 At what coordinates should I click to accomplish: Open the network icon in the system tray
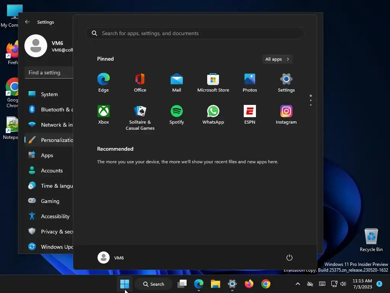(x=334, y=284)
